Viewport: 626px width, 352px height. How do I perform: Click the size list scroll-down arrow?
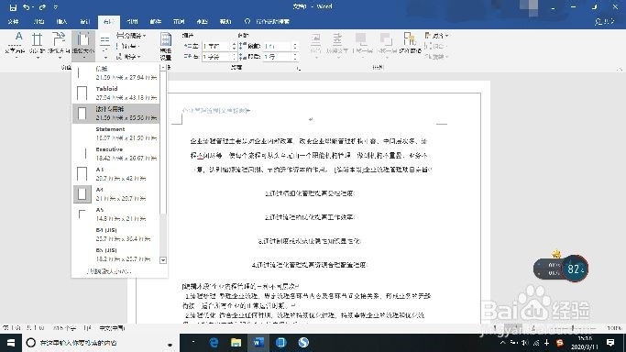(163, 260)
